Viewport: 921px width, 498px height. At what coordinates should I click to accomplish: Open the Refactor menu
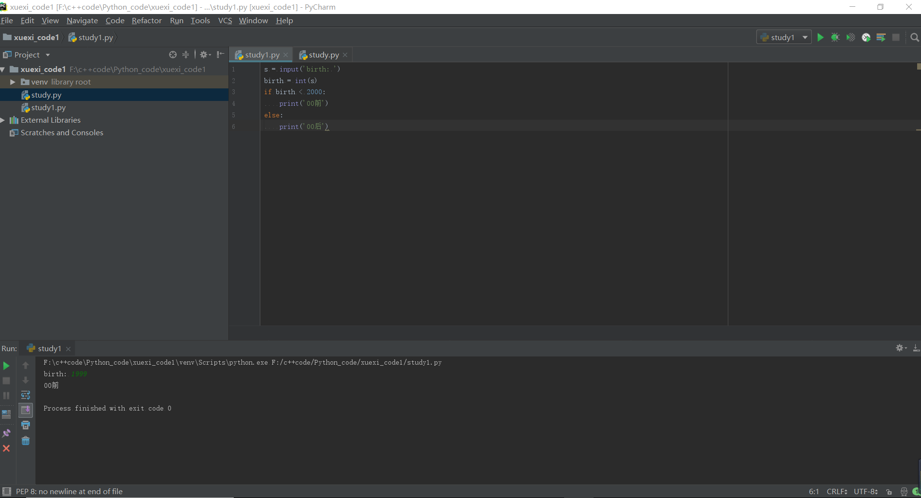tap(147, 20)
